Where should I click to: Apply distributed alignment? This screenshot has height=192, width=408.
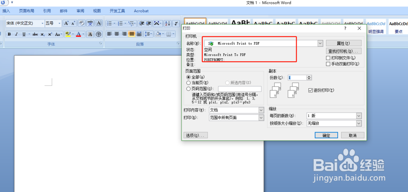[x=139, y=34]
